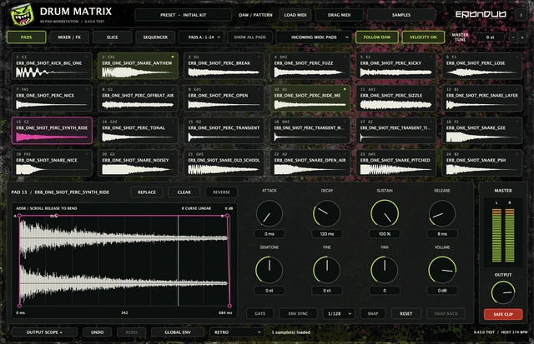534x344 pixels.
Task: Click the ATTACK knob
Action: tap(269, 213)
